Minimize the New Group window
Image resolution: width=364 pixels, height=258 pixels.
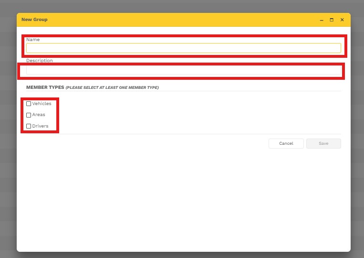tap(322, 20)
